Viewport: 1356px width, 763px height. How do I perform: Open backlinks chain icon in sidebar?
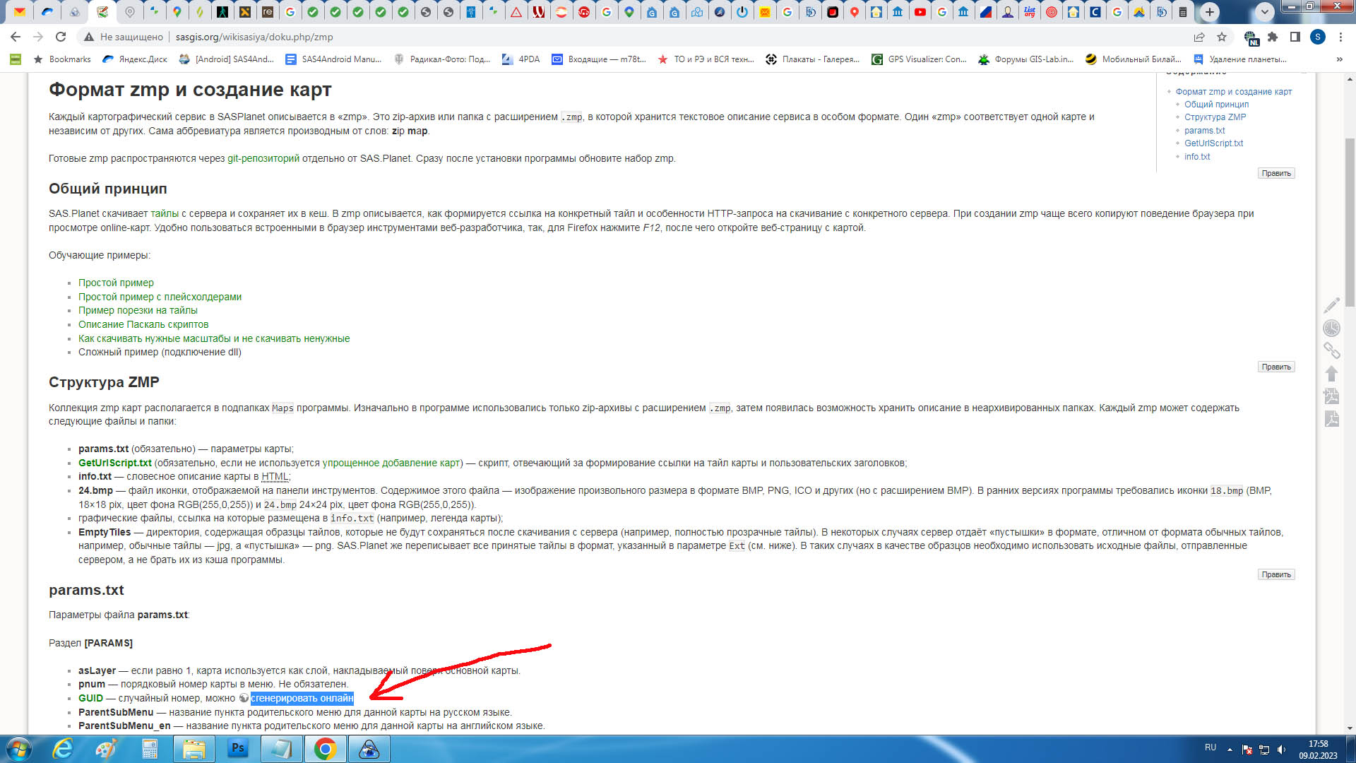[x=1331, y=350]
